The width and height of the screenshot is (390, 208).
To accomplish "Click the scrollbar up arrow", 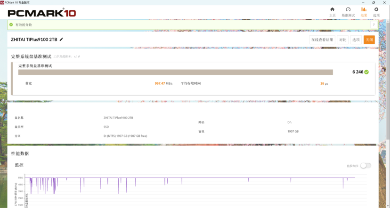I will [x=388, y=21].
